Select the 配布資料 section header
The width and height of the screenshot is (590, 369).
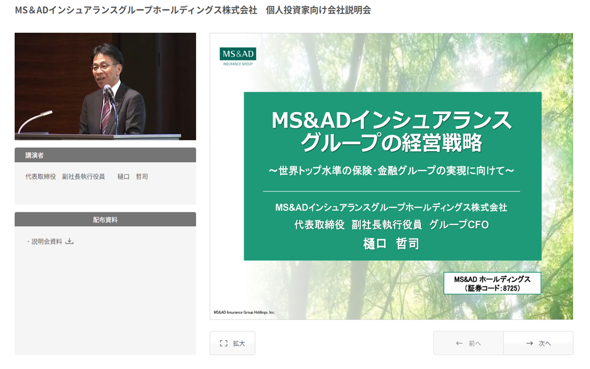click(105, 219)
